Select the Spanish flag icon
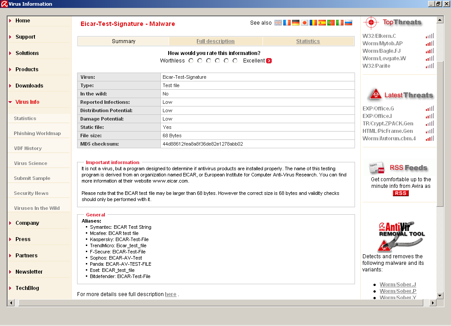451x326 pixels. click(322, 23)
